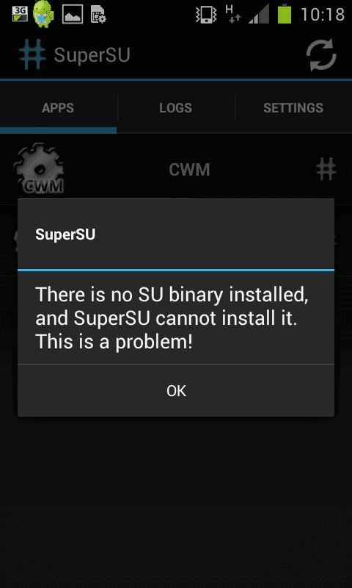Screen dimensions: 352x588
Task: Tap the 10:18 clock display
Action: tap(323, 15)
